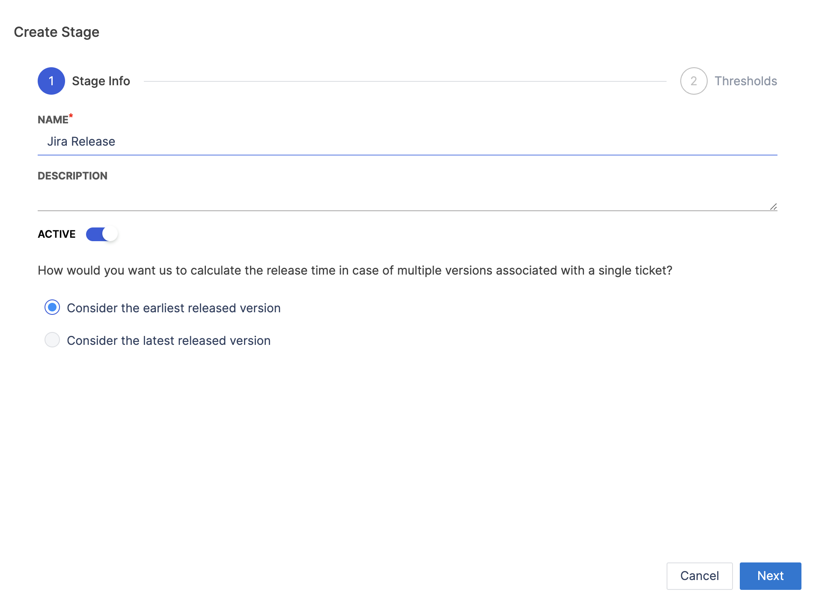Click the Create Stage heading
The height and width of the screenshot is (604, 816).
(x=57, y=32)
